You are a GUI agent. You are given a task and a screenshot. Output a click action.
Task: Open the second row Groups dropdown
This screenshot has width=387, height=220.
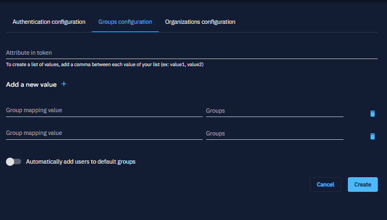[274, 133]
